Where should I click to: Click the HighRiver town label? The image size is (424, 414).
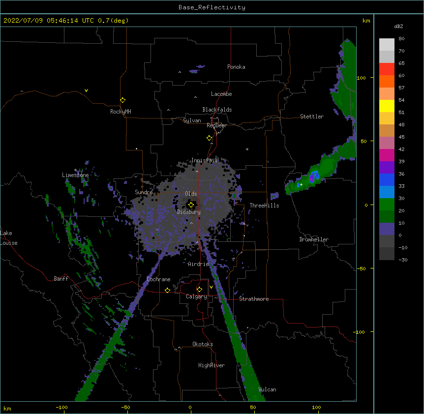click(212, 365)
